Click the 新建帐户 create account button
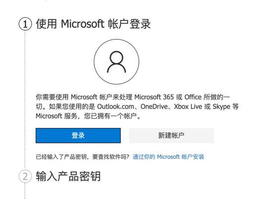This screenshot has width=265, height=199. (x=171, y=135)
